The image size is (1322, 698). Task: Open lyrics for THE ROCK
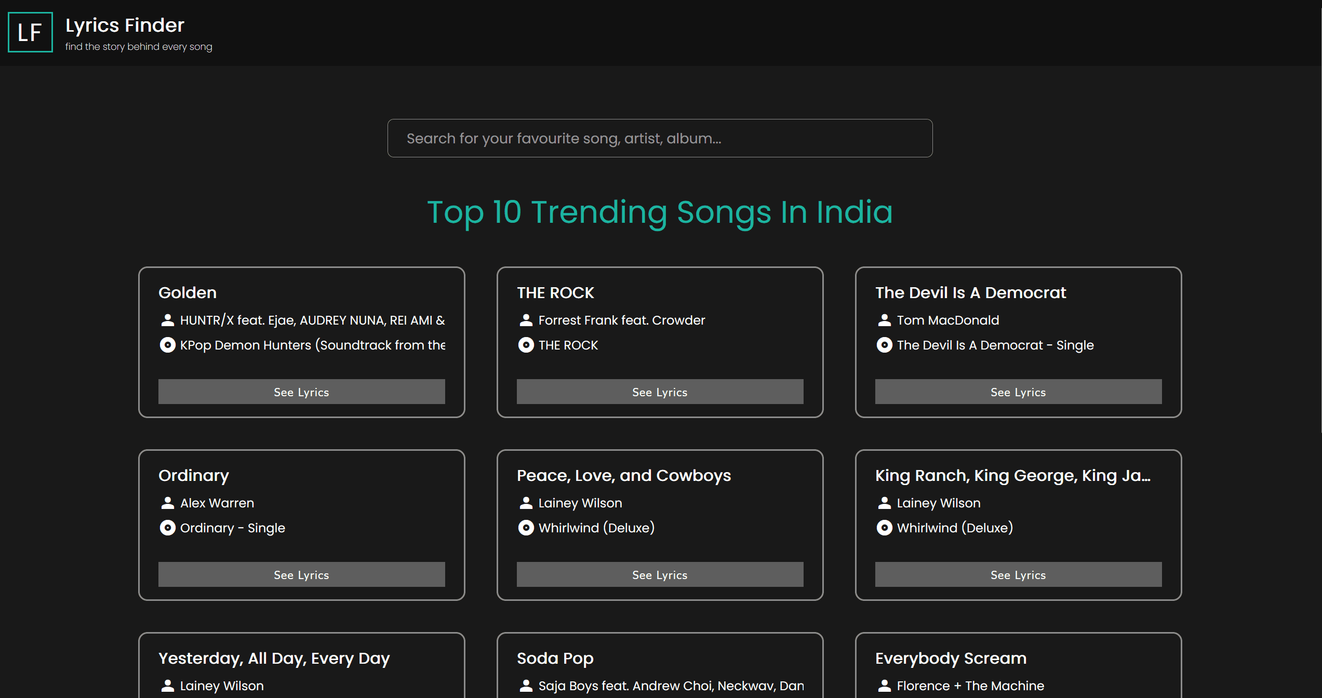click(x=660, y=392)
